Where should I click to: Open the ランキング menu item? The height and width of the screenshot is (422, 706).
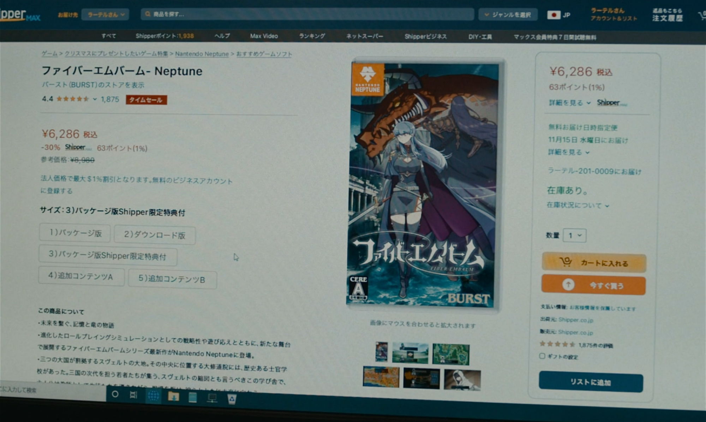point(312,36)
